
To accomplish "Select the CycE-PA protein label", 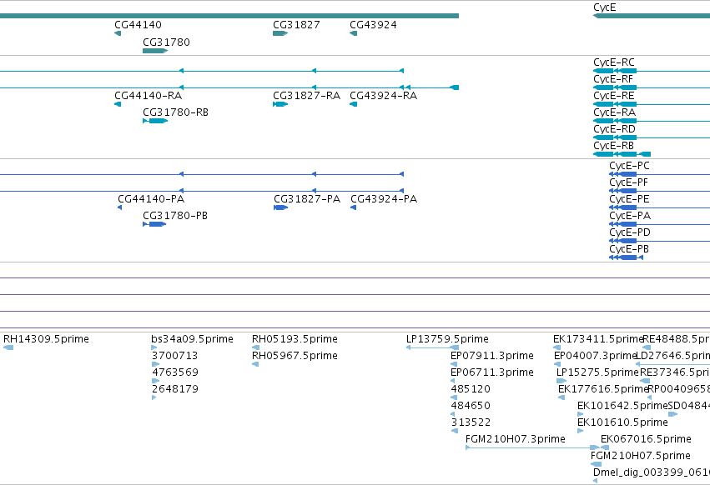I will click(630, 216).
